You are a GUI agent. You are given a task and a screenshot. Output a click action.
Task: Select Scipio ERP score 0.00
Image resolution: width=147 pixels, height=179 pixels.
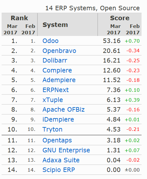pyautogui.click(x=114, y=170)
